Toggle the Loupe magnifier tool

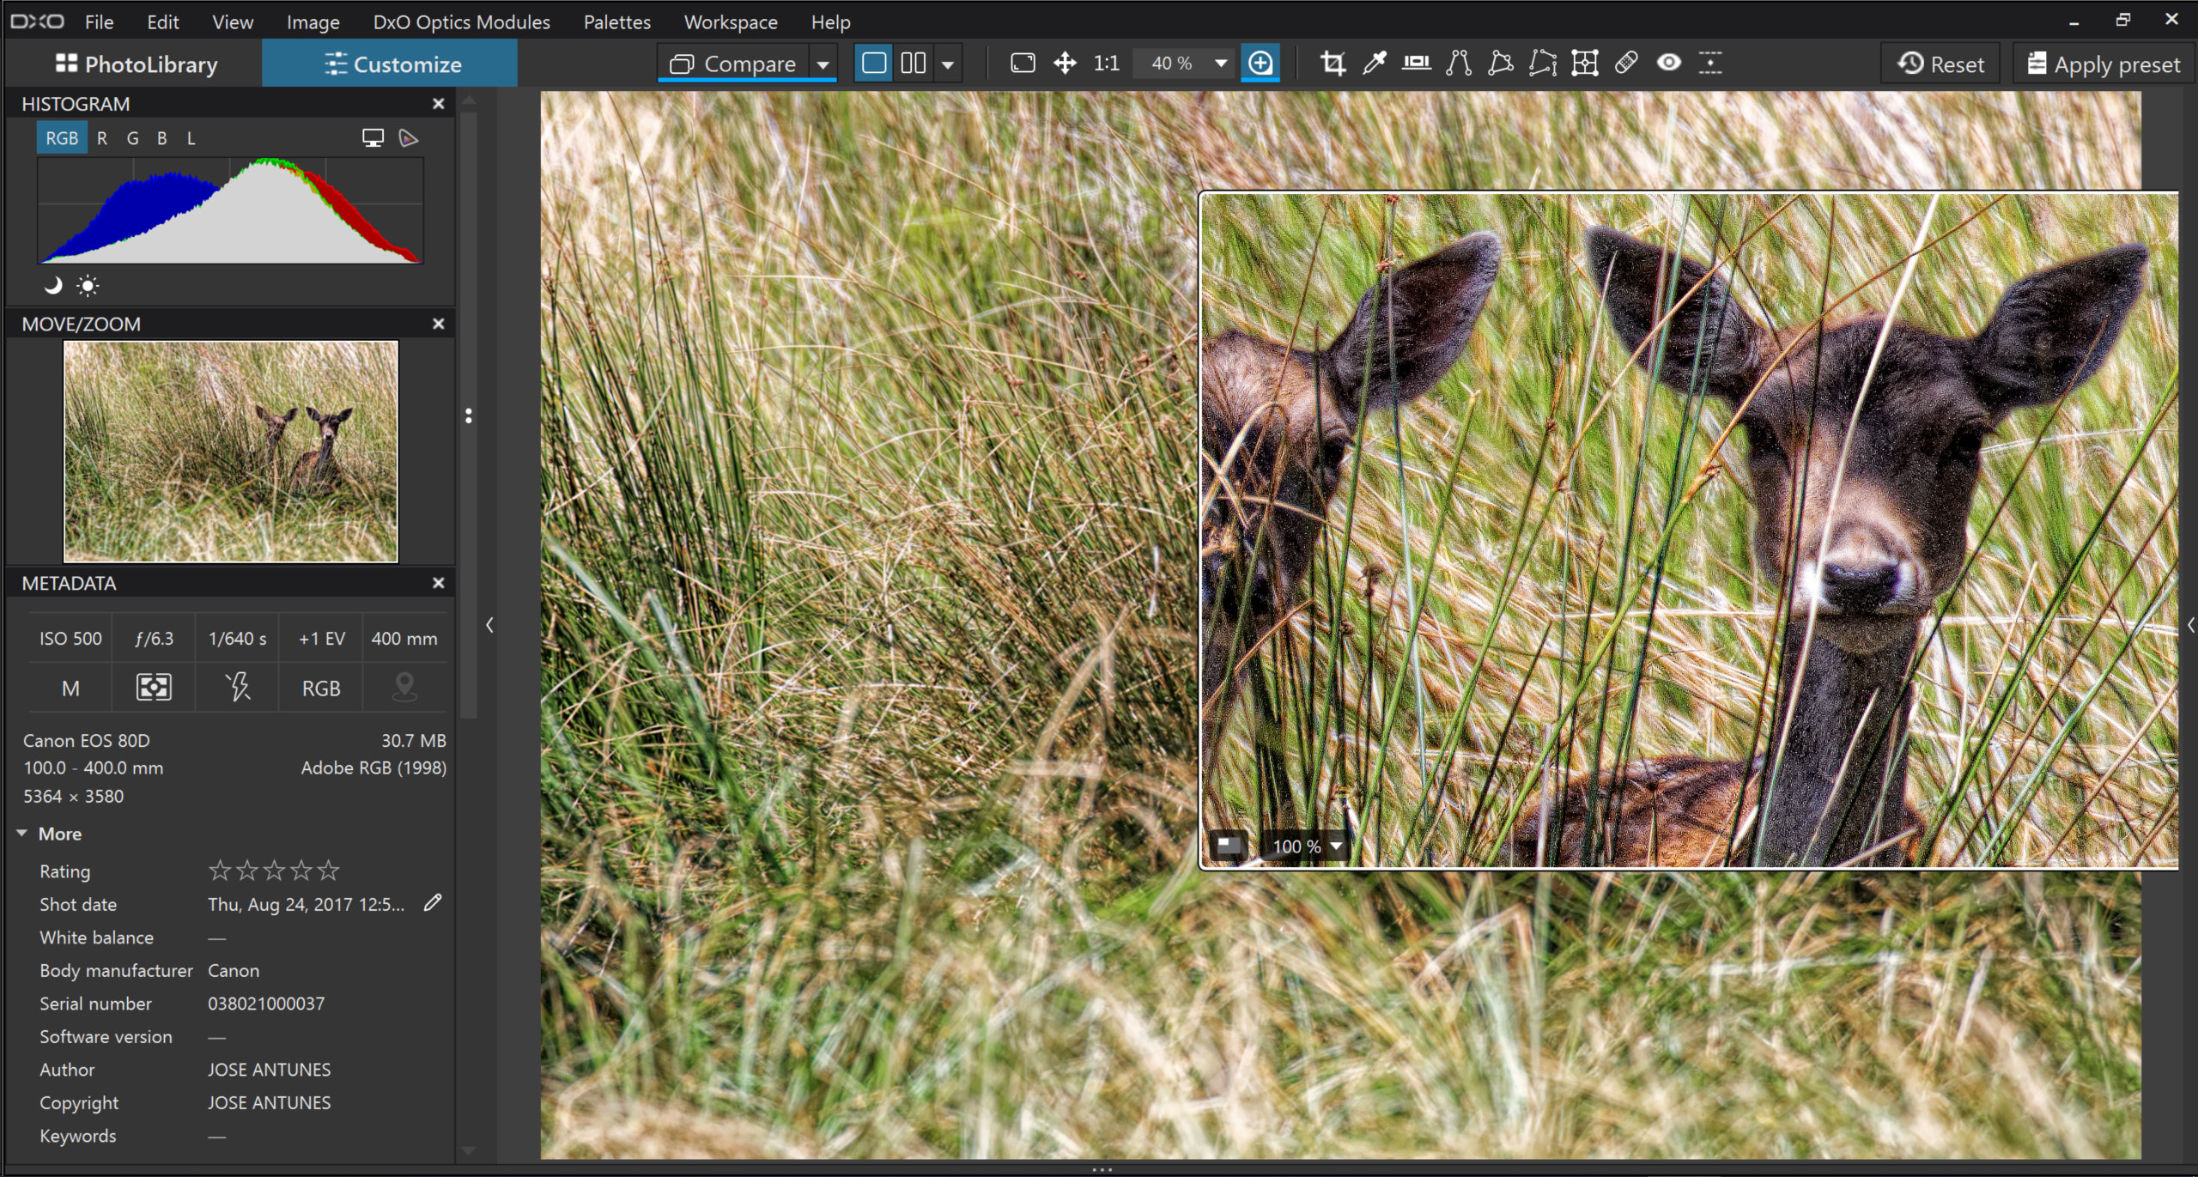click(1260, 63)
